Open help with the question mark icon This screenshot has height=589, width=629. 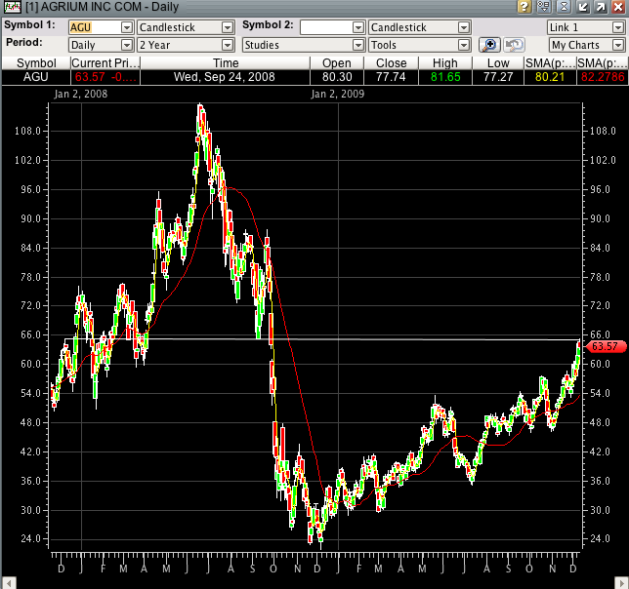524,7
